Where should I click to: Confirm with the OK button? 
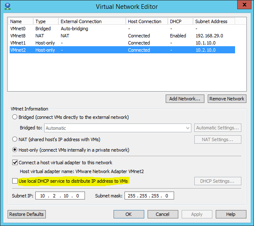129,214
